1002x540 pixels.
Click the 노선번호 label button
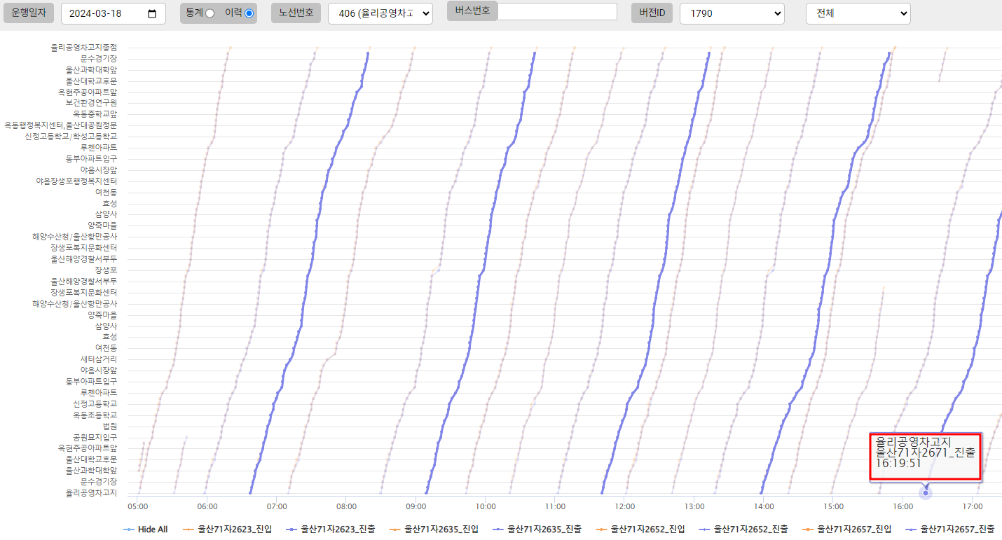tap(296, 13)
